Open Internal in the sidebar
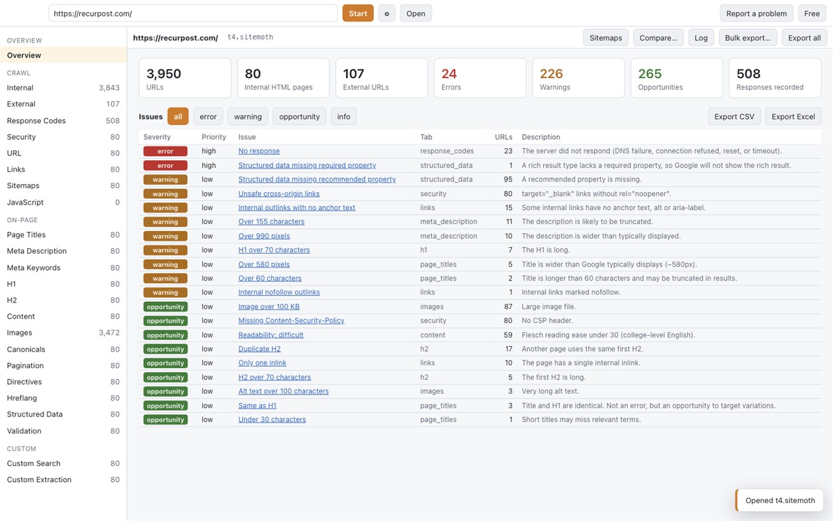The height and width of the screenshot is (521, 833). point(63,87)
